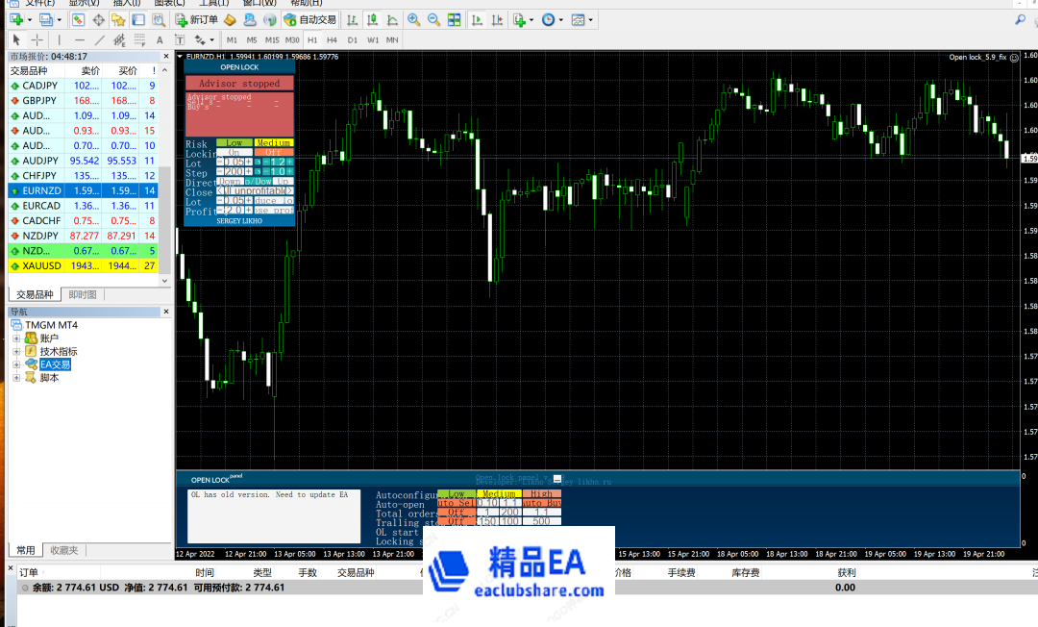Viewport: 1038px width, 627px height.
Task: Enable Auto Buy in the bottom OPEN LOCK panel
Action: (542, 503)
